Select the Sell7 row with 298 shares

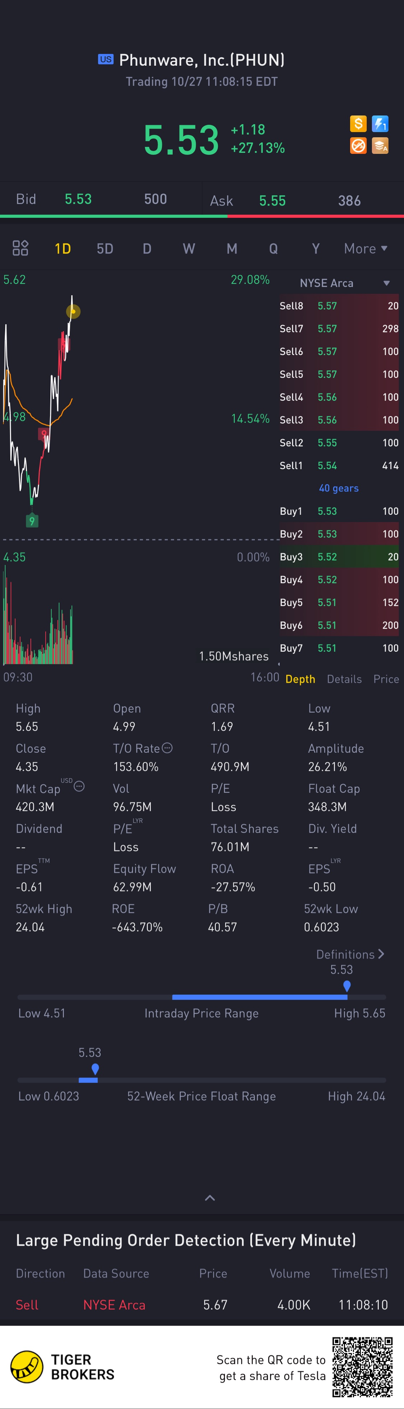coord(339,329)
